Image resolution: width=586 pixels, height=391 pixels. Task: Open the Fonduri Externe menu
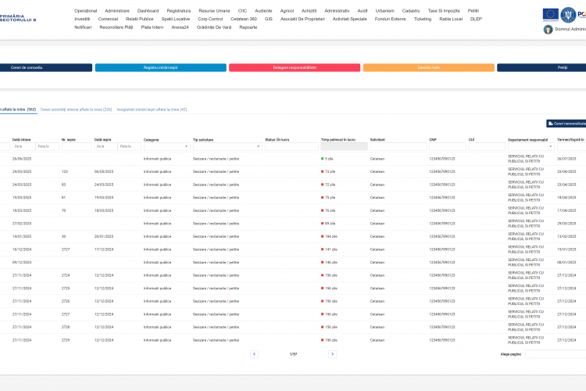[x=390, y=19]
